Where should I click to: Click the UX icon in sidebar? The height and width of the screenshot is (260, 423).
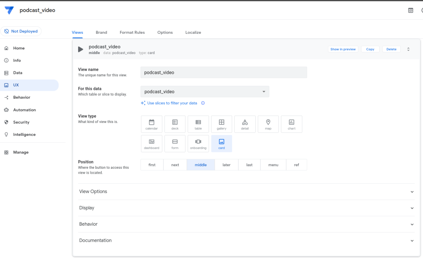pyautogui.click(x=6, y=85)
